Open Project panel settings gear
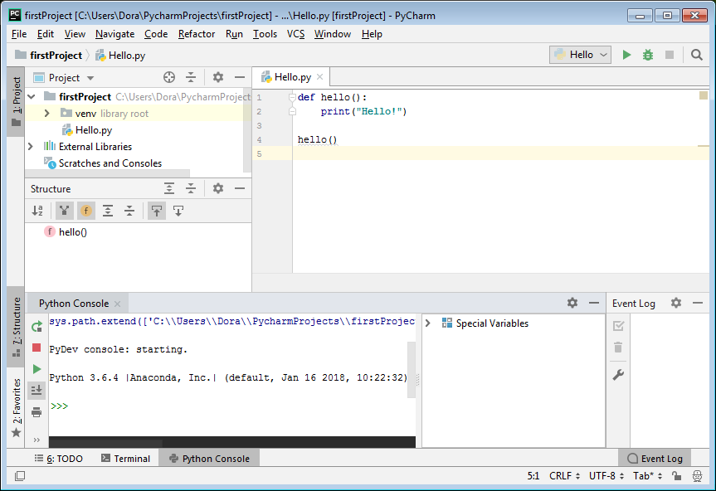Image resolution: width=716 pixels, height=491 pixels. (x=218, y=78)
